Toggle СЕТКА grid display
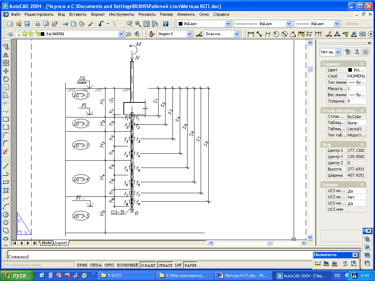375x281 pixels. tap(96, 265)
